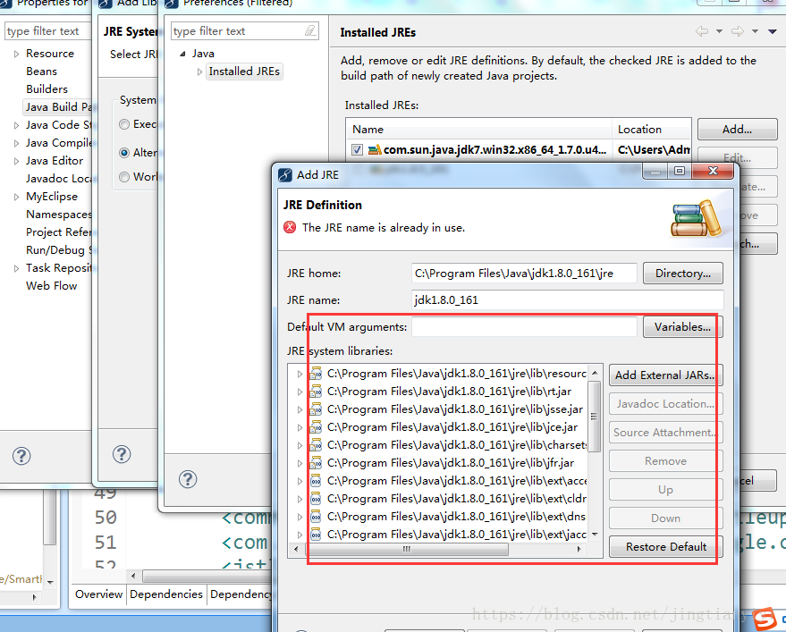Screen dimensions: 786x632
Task: Click the ext\dns jar icon
Action: coord(316,517)
